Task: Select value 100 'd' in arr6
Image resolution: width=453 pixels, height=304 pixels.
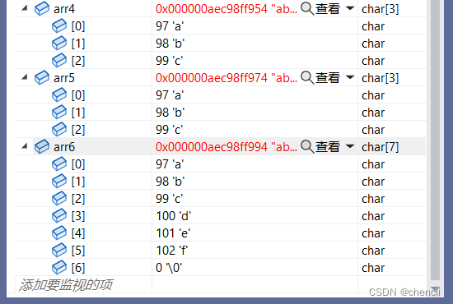Action: click(174, 216)
